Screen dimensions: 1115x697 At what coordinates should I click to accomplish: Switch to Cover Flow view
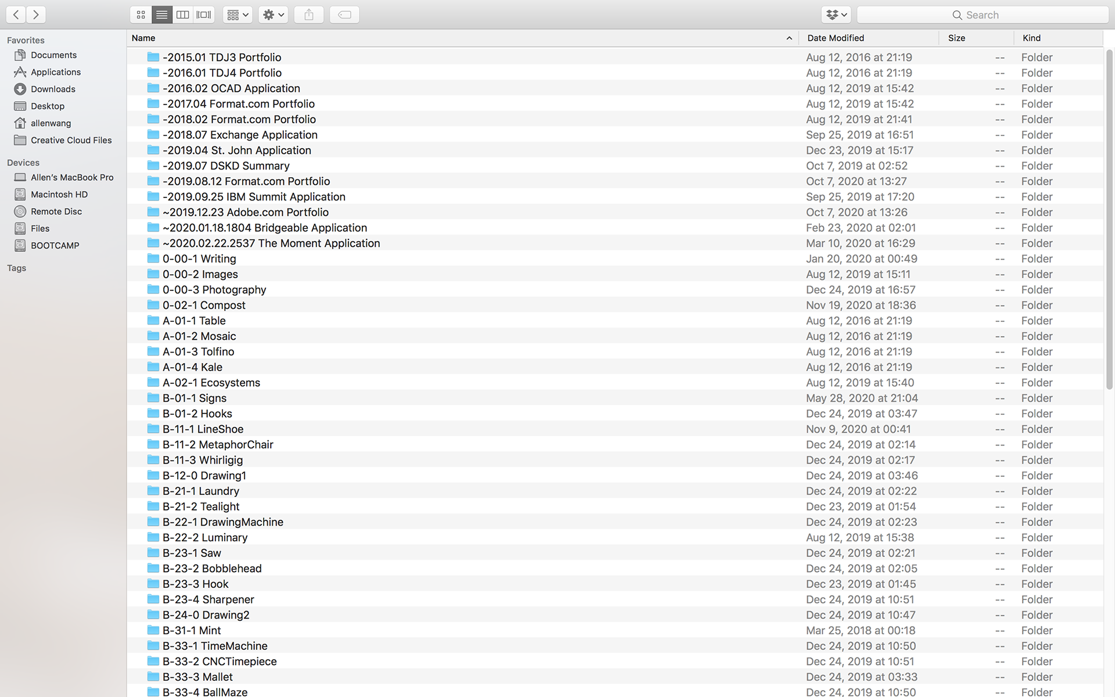pyautogui.click(x=204, y=15)
